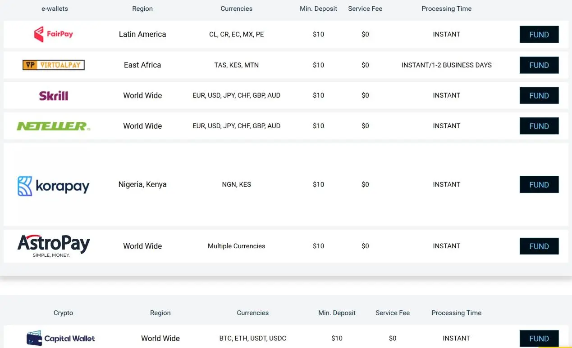Fund account via AstroPay
Screen dimensions: 572x348
(539, 246)
